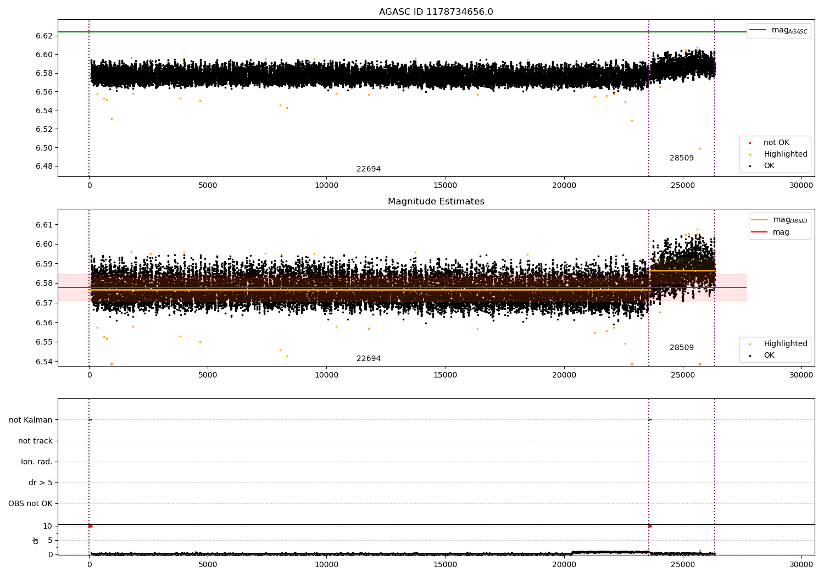Screen dimensions: 824x577
Task: Click the red dr marker near x 23500
Action: (650, 526)
